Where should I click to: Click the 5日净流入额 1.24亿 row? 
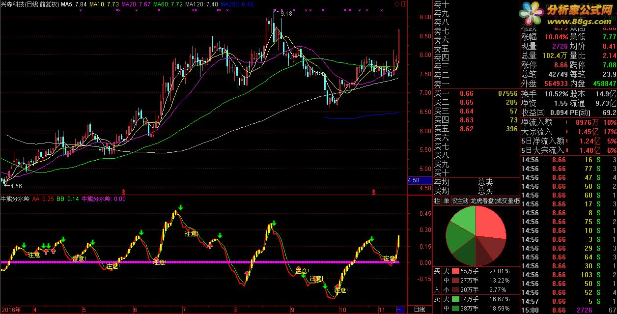tap(569, 141)
